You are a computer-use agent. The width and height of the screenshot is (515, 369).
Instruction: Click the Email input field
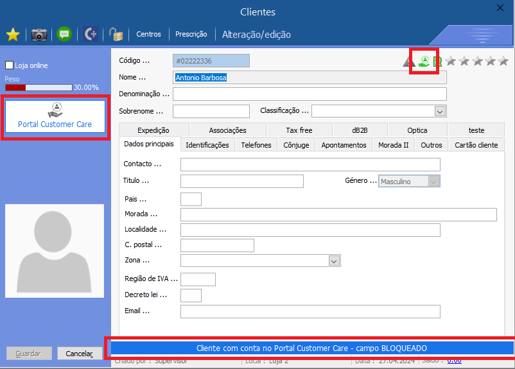tap(310, 311)
